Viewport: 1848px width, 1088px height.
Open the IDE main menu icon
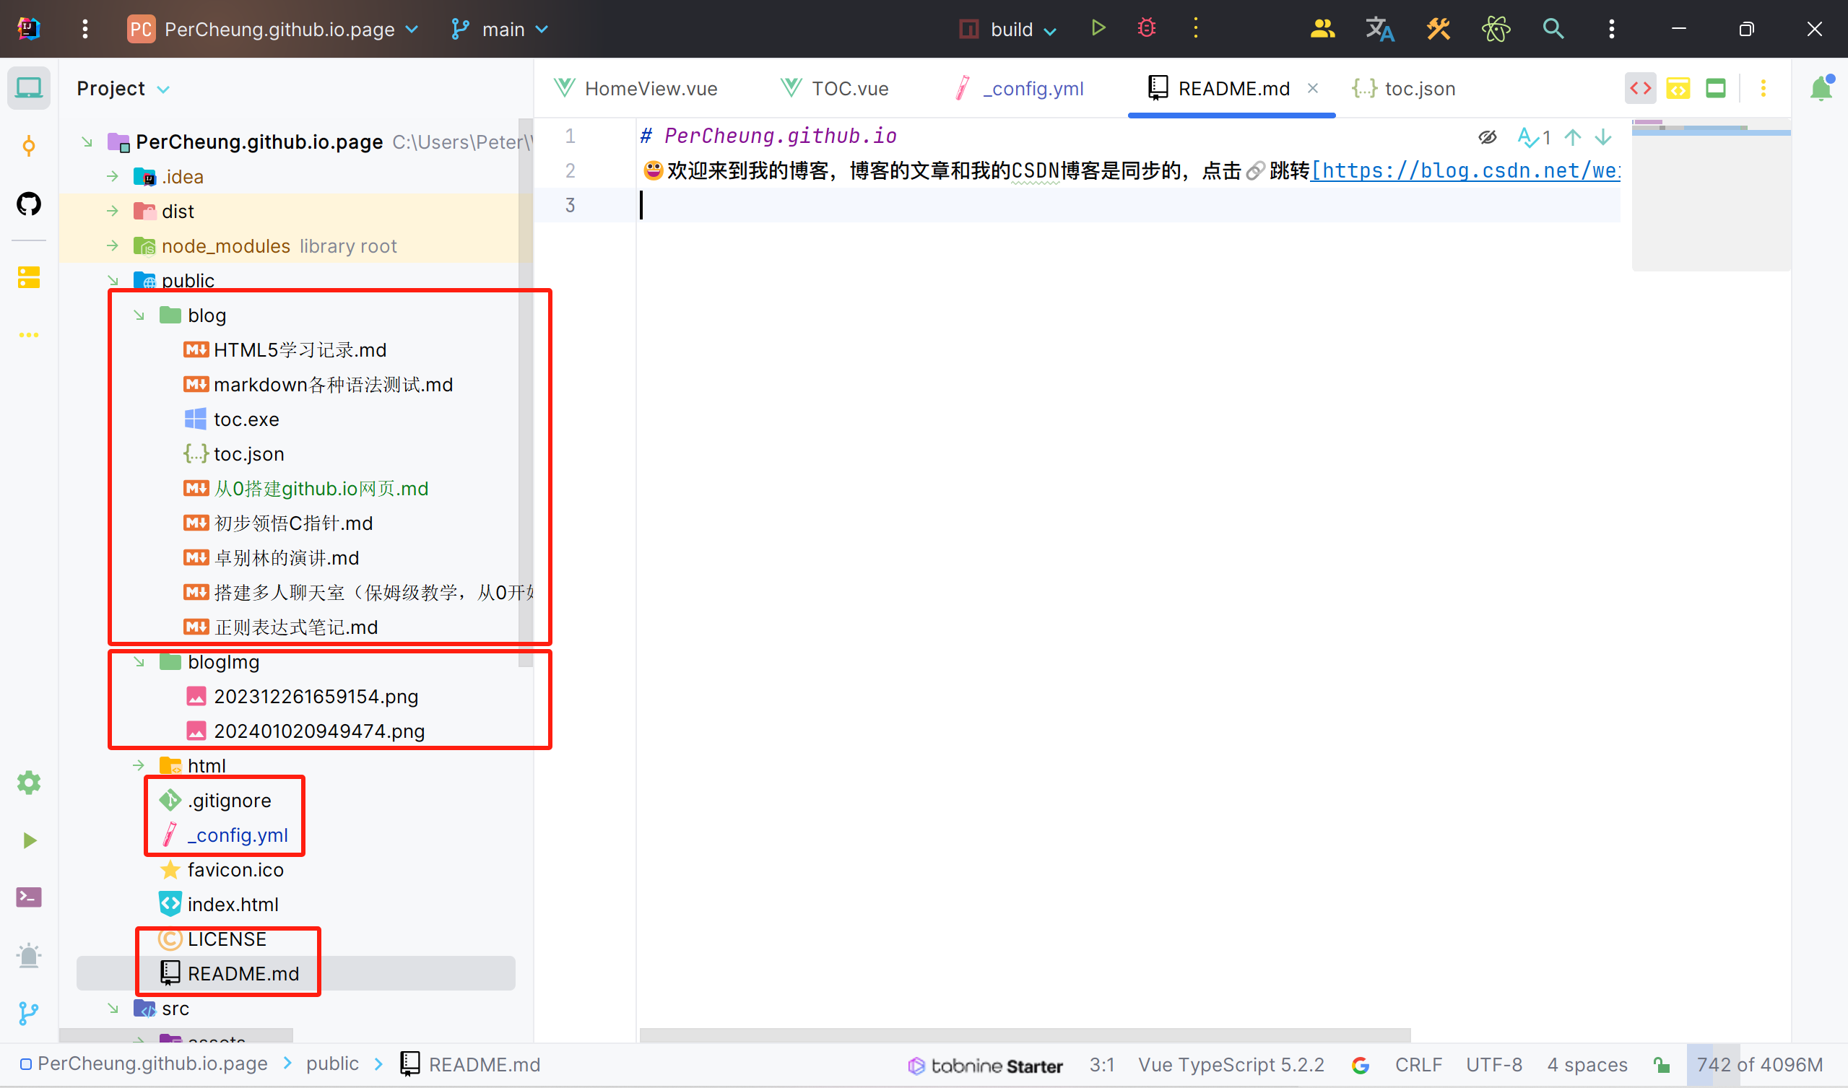click(85, 29)
